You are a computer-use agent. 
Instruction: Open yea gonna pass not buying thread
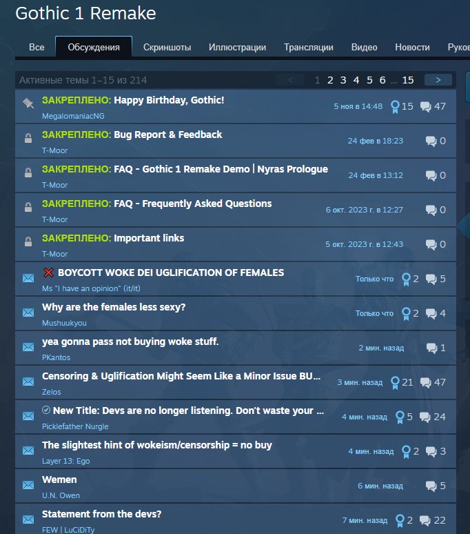[x=130, y=342]
